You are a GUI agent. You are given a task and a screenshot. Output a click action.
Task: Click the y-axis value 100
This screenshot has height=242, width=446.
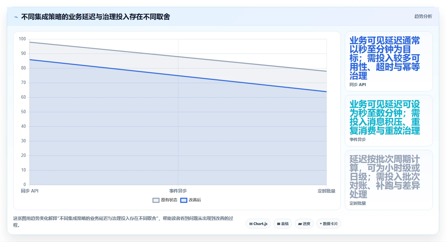pyautogui.click(x=22, y=39)
